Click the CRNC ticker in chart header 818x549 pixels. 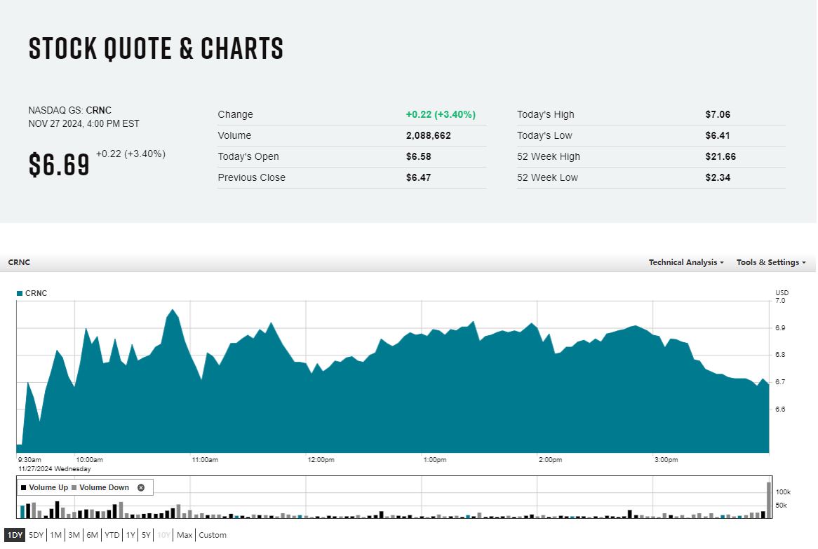(x=19, y=262)
